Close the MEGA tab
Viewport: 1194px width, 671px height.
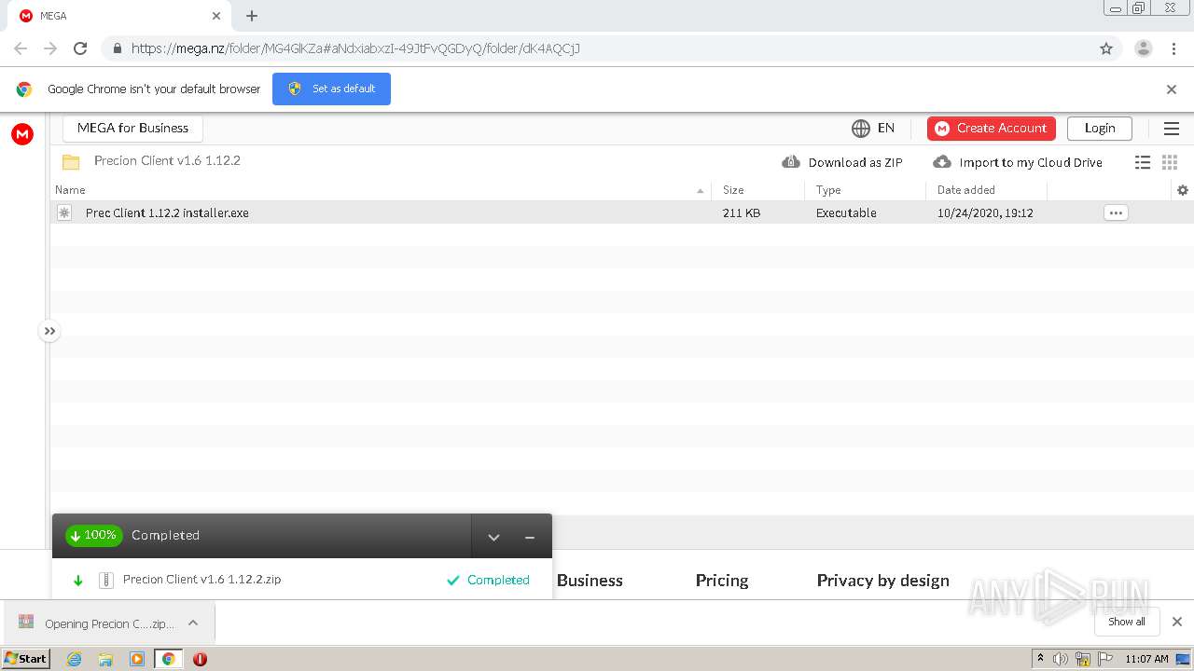(216, 16)
